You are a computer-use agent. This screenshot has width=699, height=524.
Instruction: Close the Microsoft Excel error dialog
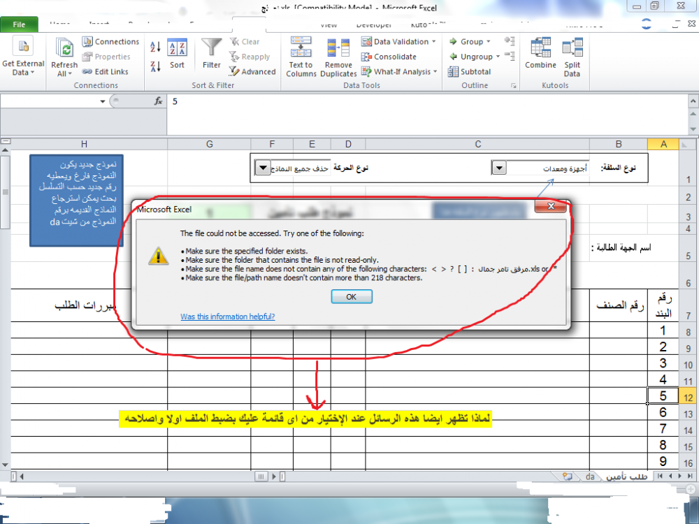pos(551,206)
